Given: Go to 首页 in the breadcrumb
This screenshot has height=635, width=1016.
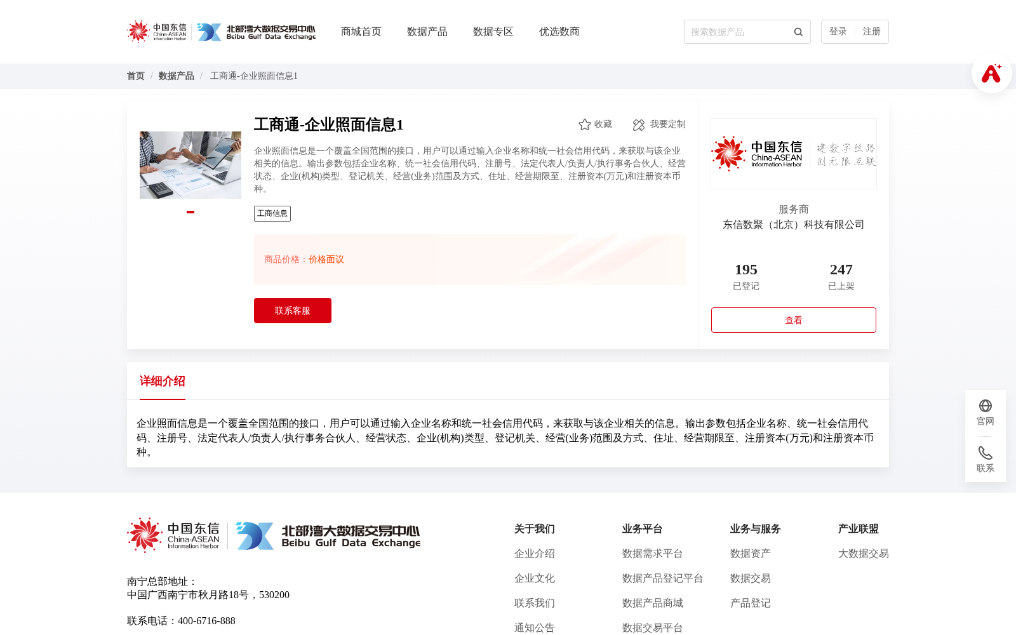Looking at the screenshot, I should coord(136,76).
